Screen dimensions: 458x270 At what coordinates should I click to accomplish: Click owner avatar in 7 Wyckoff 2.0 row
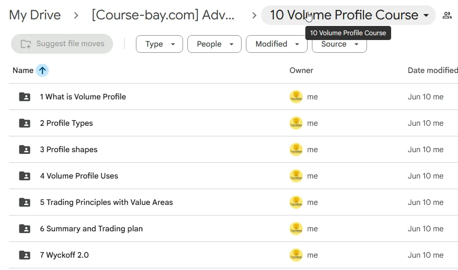coord(296,255)
